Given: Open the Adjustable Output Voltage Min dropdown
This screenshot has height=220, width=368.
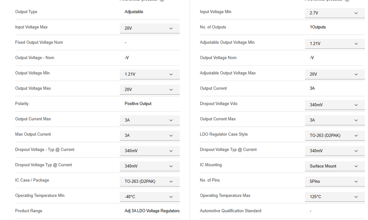Looking at the screenshot, I should pos(334,43).
